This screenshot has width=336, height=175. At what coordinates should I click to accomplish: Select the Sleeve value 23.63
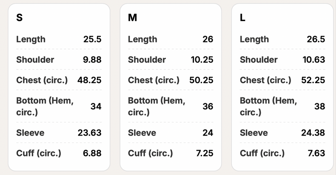pyautogui.click(x=89, y=133)
